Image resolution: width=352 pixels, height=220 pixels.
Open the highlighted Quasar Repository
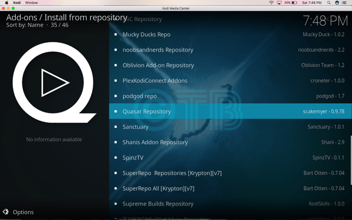[x=231, y=111]
